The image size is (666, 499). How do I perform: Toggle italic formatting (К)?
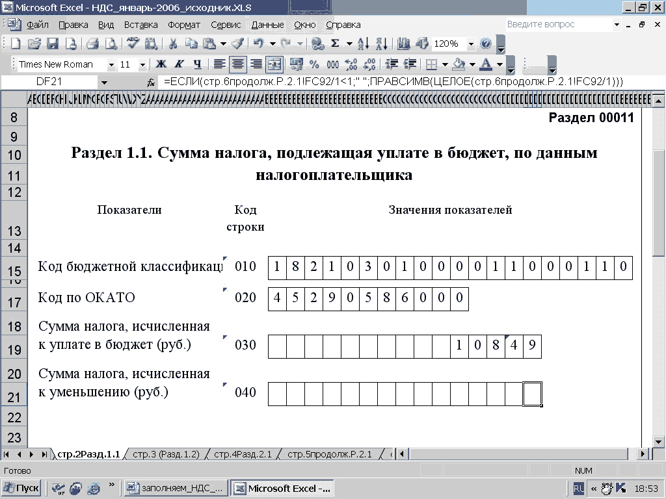click(x=178, y=64)
